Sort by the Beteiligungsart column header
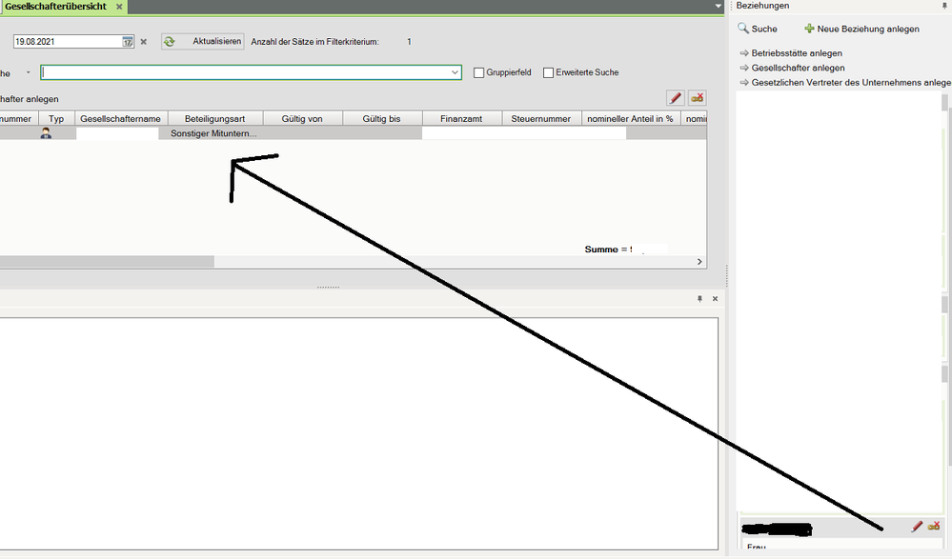 click(x=215, y=118)
